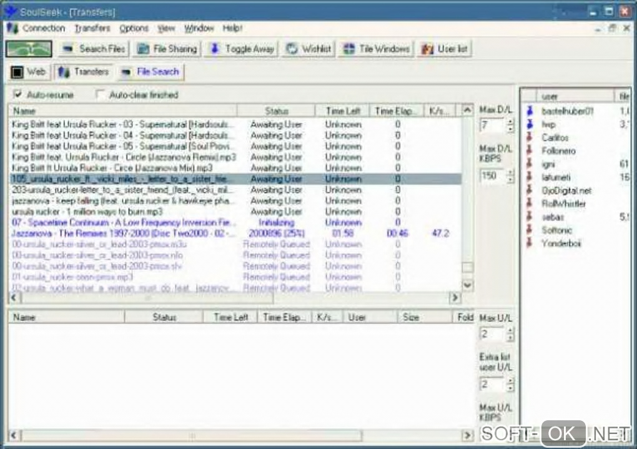Select download '105_ursula_rucker_ft_vicki_miles'

[x=235, y=179]
